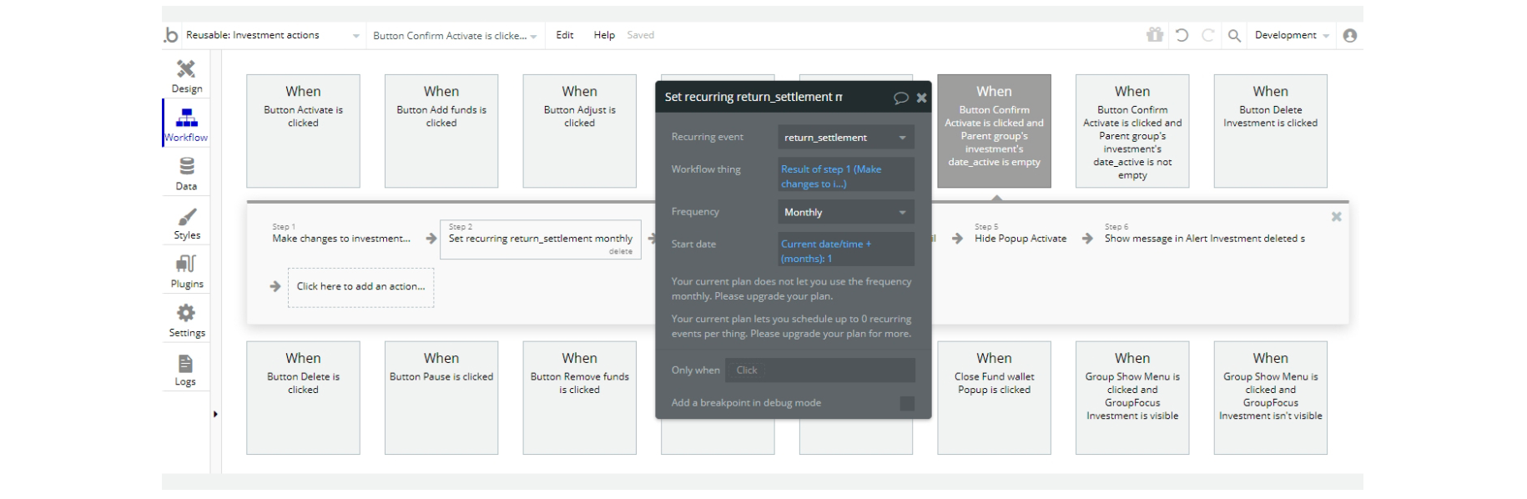This screenshot has width=1527, height=499.
Task: Click the undo arrow icon
Action: pos(1182,35)
